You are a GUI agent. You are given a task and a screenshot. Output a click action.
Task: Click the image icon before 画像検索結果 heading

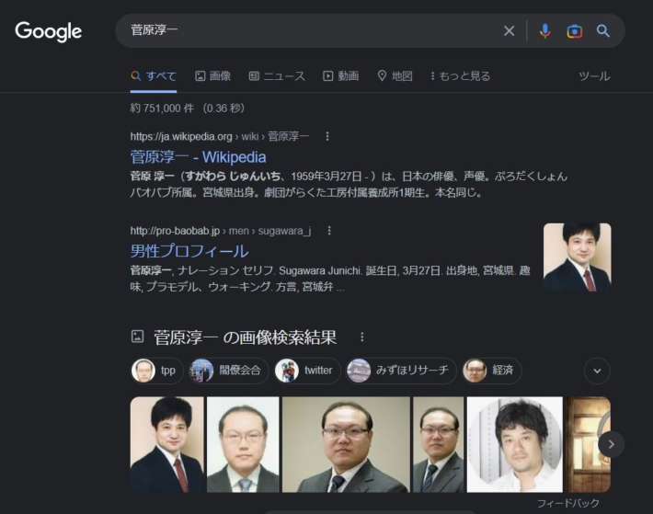137,337
